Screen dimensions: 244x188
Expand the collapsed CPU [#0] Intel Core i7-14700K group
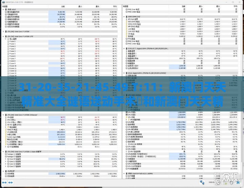point(3,32)
